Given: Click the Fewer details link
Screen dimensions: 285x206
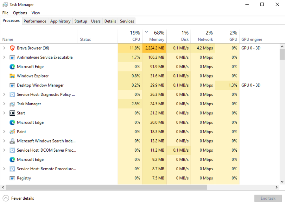Looking at the screenshot, I should (22, 198).
